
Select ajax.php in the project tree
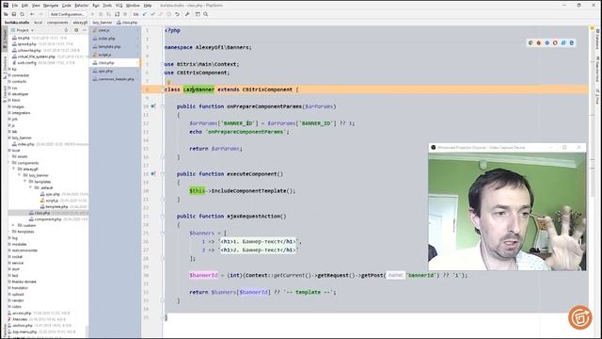tap(53, 194)
